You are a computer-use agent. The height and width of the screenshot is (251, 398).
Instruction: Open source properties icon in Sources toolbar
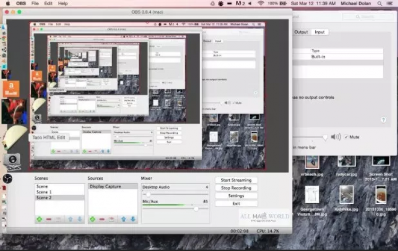coord(111,219)
